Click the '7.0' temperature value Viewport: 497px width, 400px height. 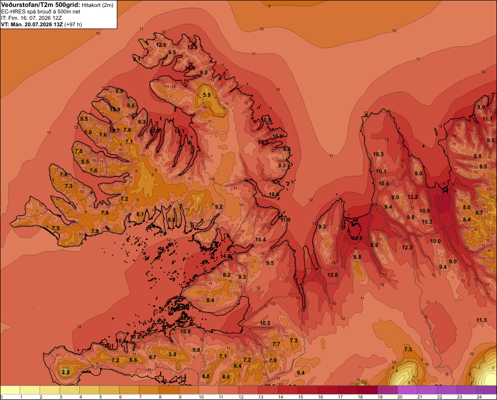(x=79, y=151)
